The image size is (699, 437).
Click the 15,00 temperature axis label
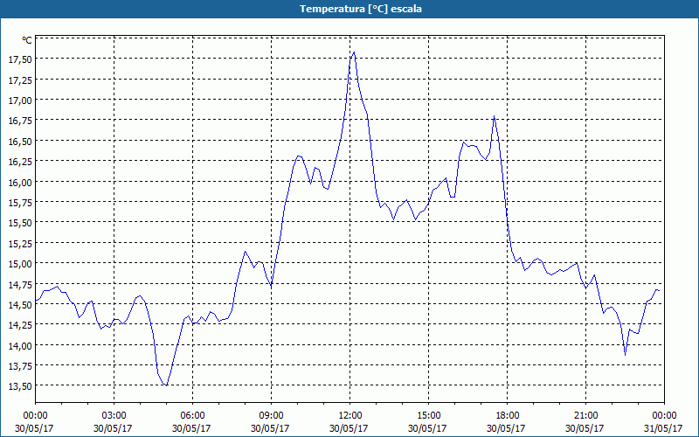click(x=20, y=264)
